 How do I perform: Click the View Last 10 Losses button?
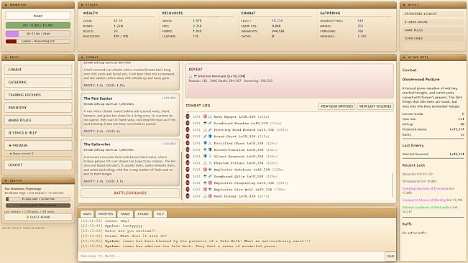[x=375, y=106]
